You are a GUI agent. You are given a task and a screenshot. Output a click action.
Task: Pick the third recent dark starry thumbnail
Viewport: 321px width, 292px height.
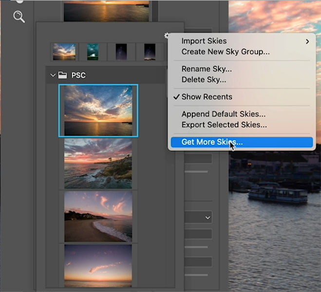pyautogui.click(x=121, y=52)
